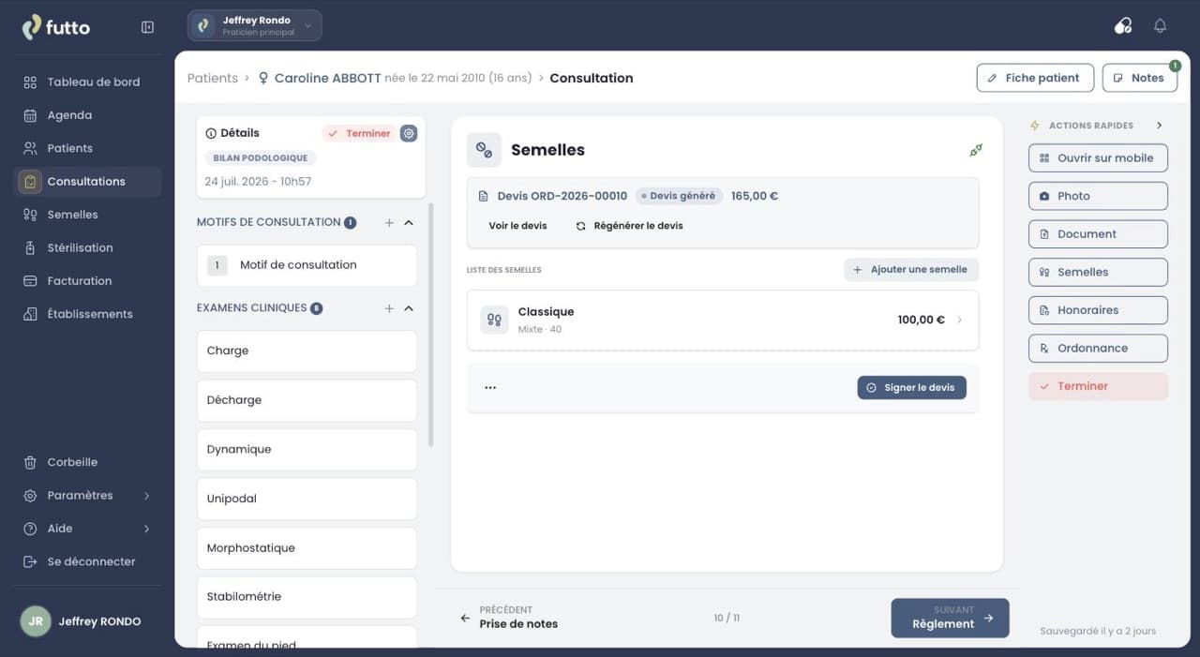Open the Motif de consultation item
The image size is (1200, 657).
[x=307, y=265]
